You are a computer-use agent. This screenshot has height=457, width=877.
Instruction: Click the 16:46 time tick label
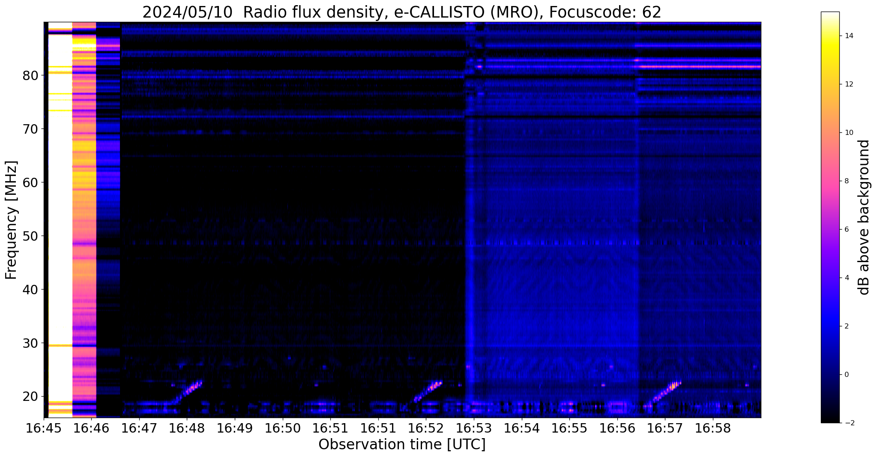(91, 428)
